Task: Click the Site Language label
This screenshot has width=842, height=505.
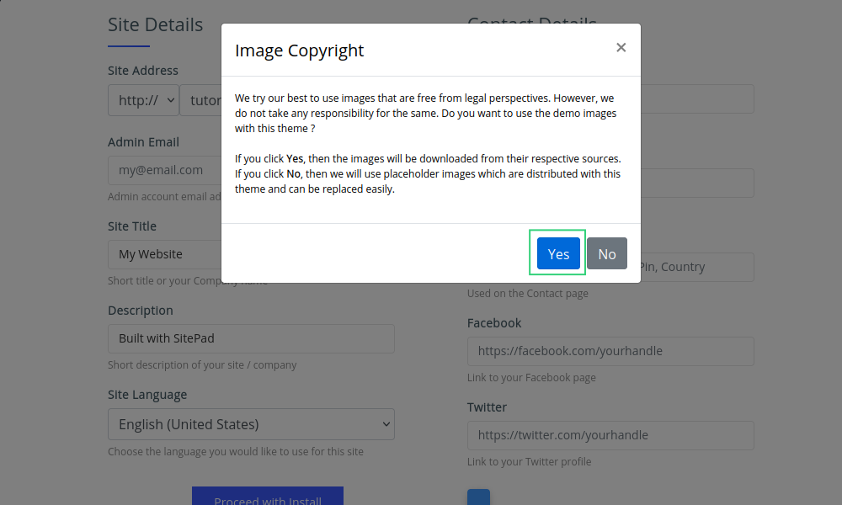Action: tap(147, 395)
